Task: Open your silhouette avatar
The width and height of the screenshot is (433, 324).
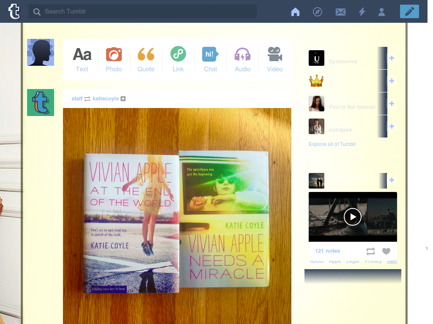Action: (41, 52)
